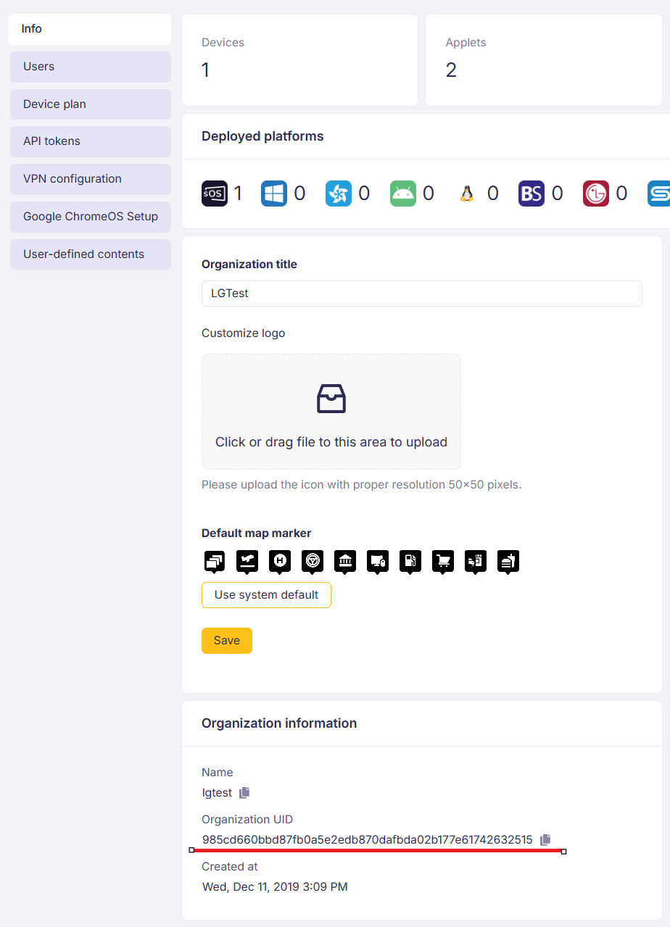Click the Use system default button
Image resolution: width=670 pixels, height=927 pixels.
point(266,595)
